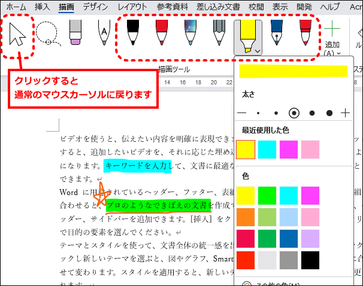
Task: Open the 開発 tab
Action: [304, 7]
